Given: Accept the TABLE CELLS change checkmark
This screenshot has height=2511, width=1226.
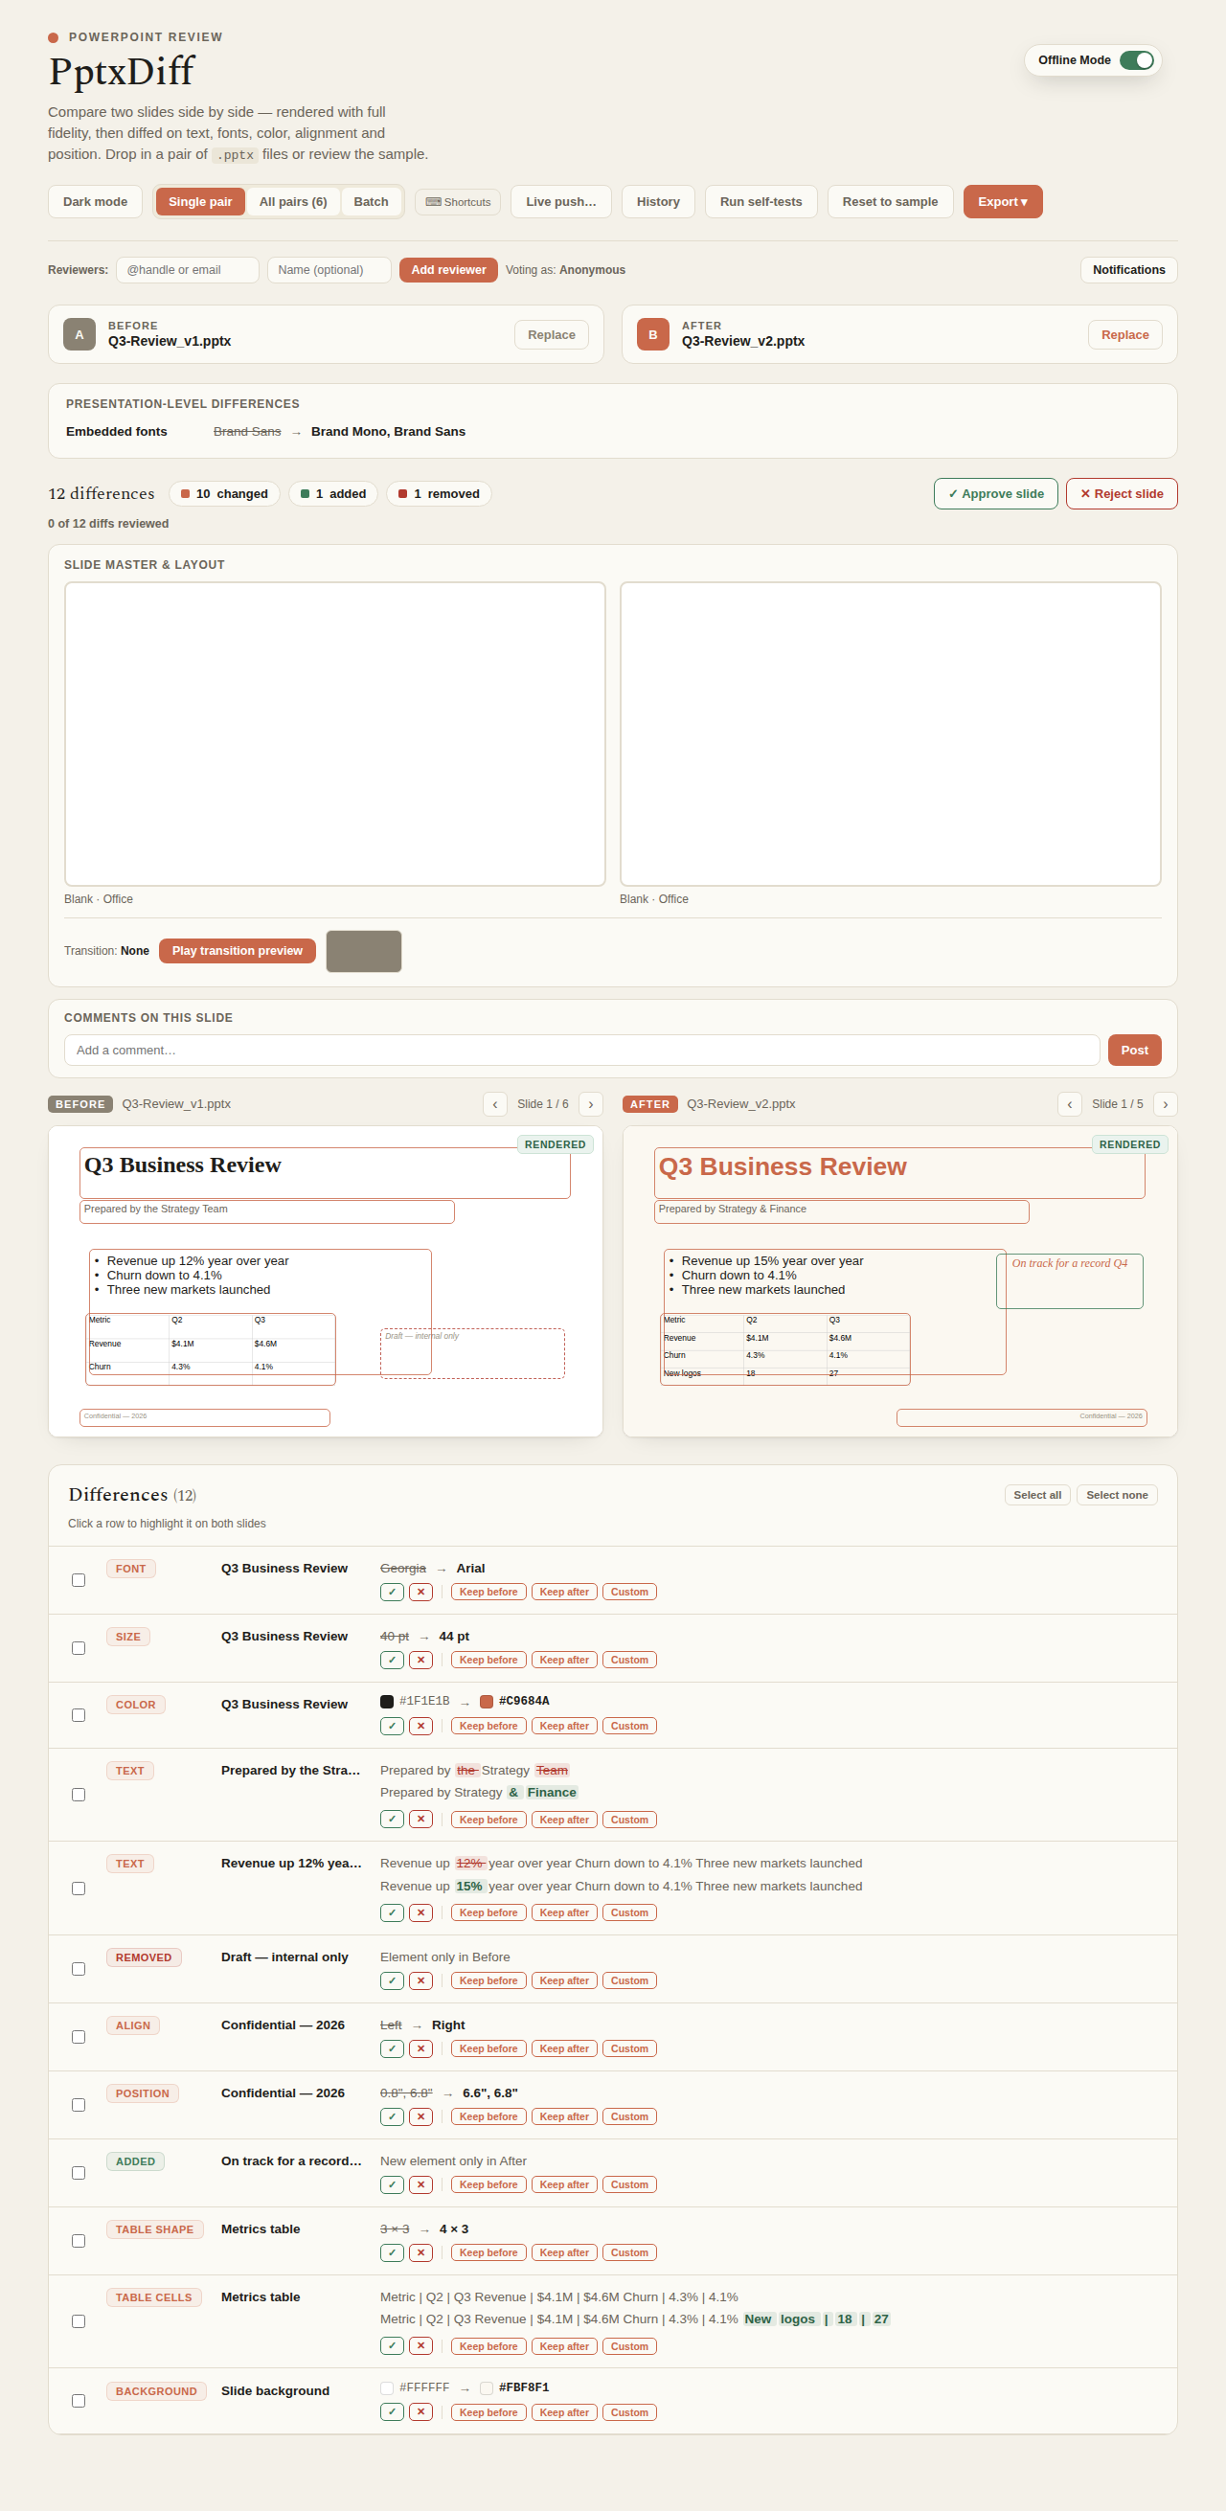Looking at the screenshot, I should (392, 2347).
